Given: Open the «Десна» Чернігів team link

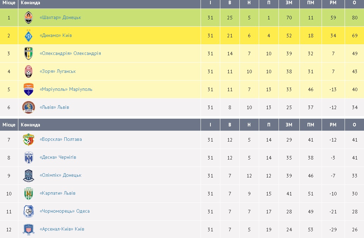Looking at the screenshot, I should pyautogui.click(x=58, y=157).
